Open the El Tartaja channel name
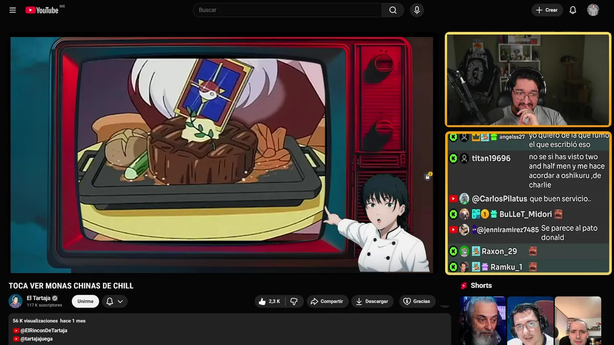 pos(38,298)
